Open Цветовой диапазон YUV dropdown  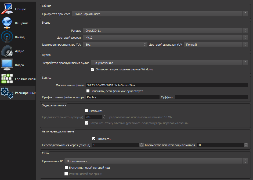216,45
